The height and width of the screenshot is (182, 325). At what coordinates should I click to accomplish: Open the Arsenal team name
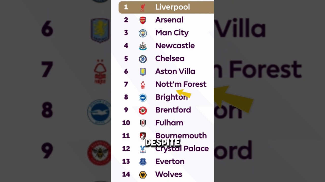coord(169,20)
